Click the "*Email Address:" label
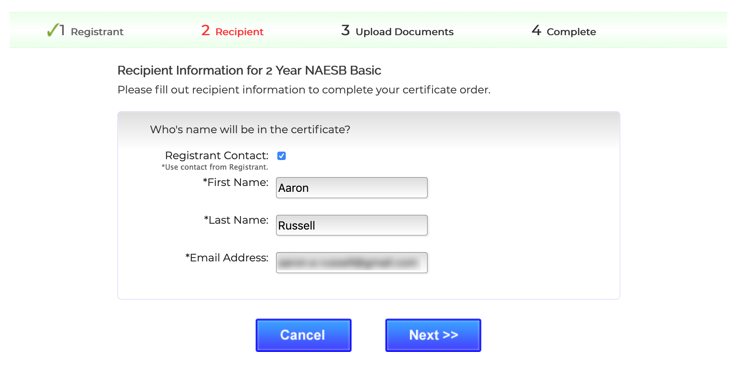This screenshot has height=377, width=741. [x=227, y=258]
